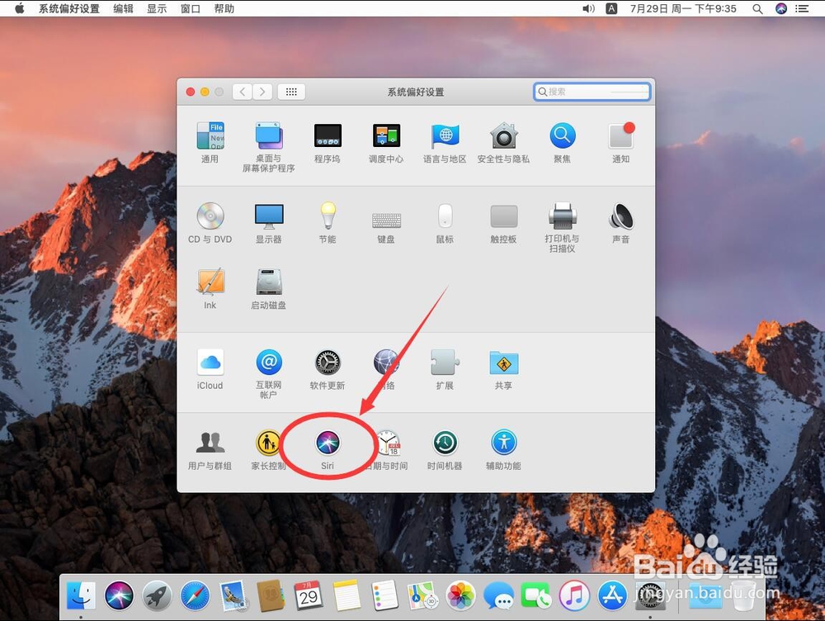825x621 pixels.
Task: Open iTunes from the Dock
Action: click(574, 595)
